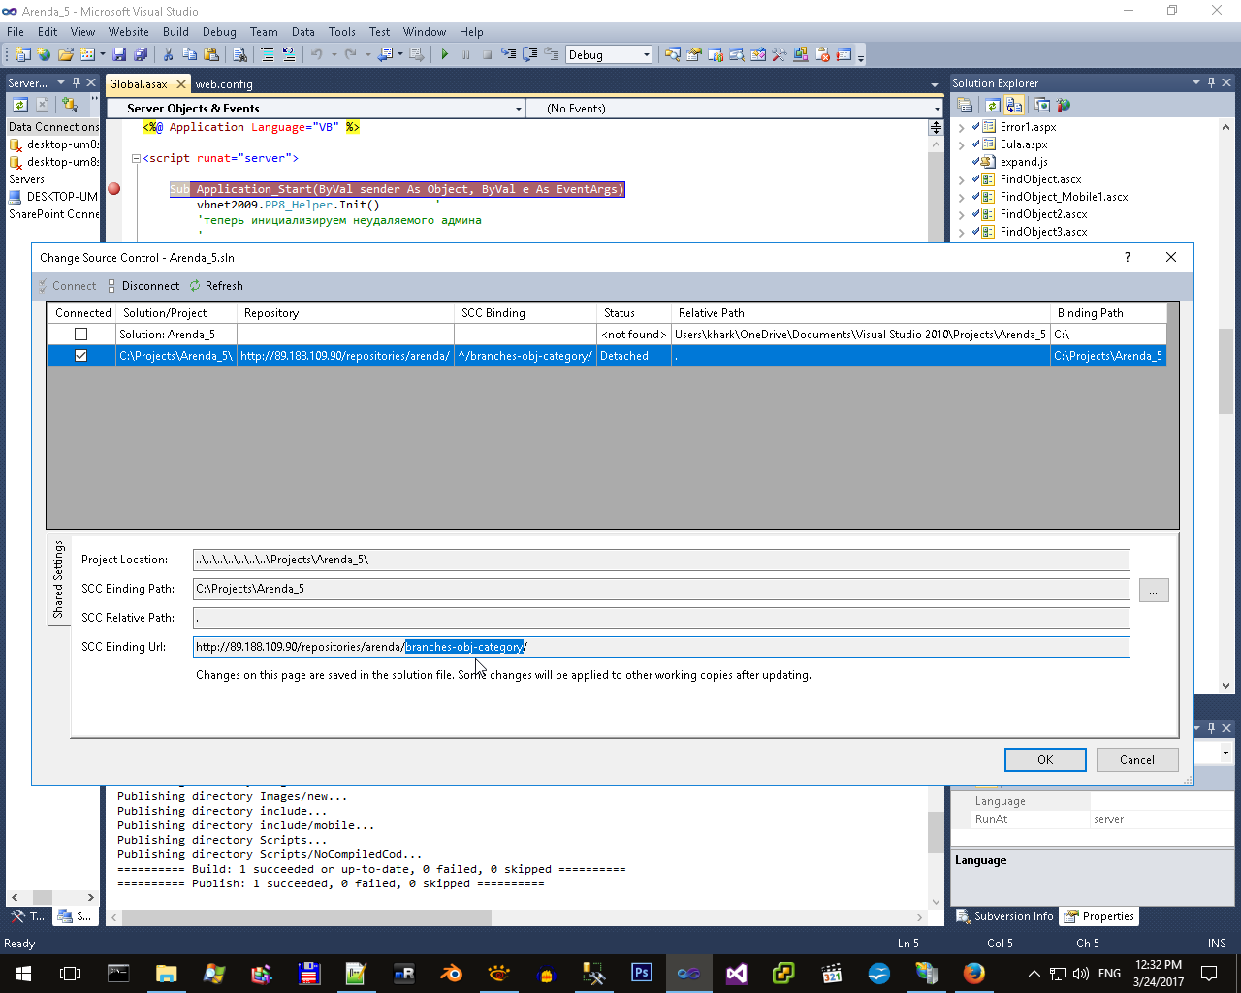Viewport: 1241px width, 993px height.
Task: Click browse button for SCC Binding Path
Action: tap(1154, 590)
